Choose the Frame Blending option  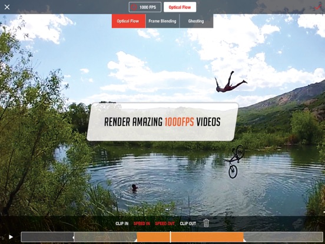pos(162,21)
